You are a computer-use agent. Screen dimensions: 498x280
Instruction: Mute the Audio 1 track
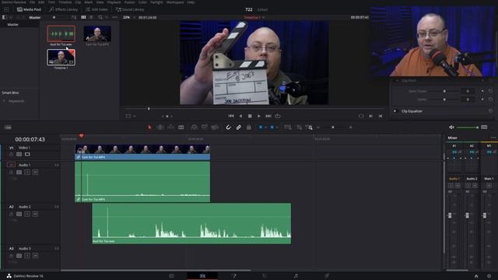[x=35, y=172]
